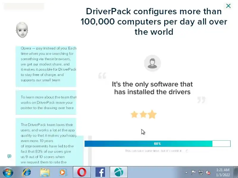Click the 'It's the only software' testimonial
The image size is (238, 178).
(x=152, y=88)
